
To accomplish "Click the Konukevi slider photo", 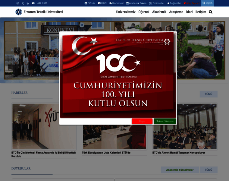I will click(32, 50).
